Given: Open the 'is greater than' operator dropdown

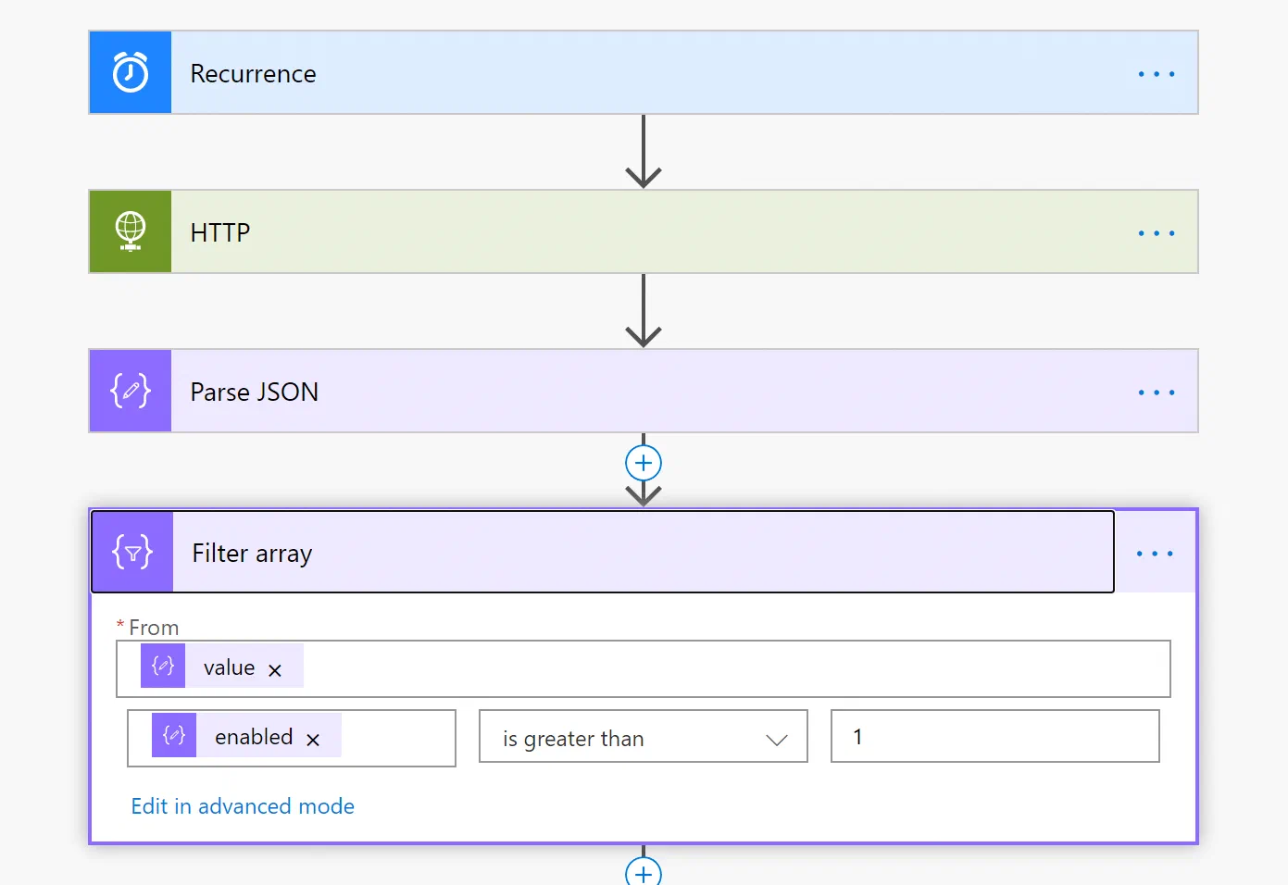Looking at the screenshot, I should [x=644, y=737].
